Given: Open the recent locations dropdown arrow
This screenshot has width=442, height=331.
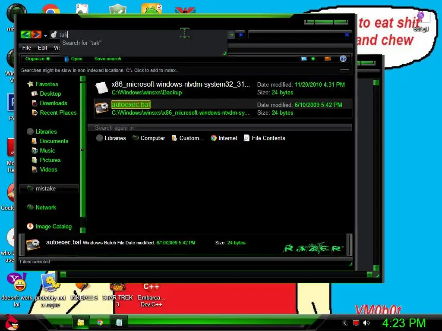Looking at the screenshot, I should coord(45,35).
